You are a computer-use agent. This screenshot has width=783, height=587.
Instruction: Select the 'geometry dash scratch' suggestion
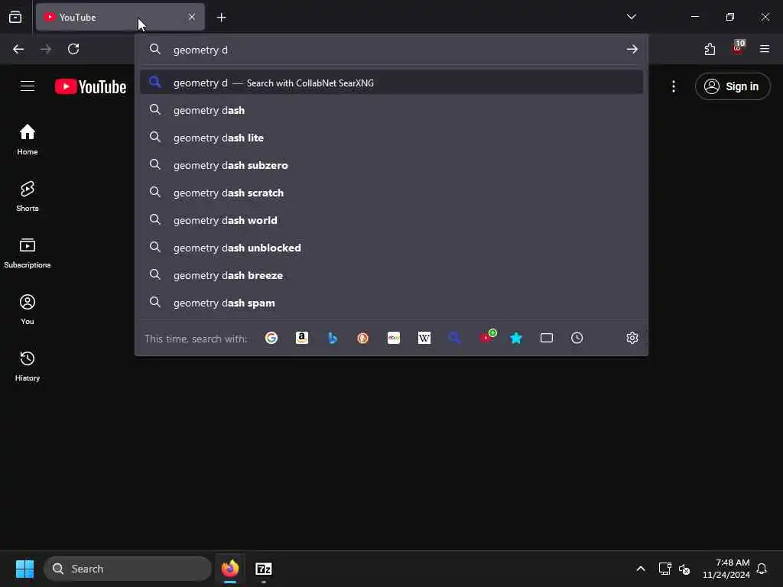click(391, 193)
